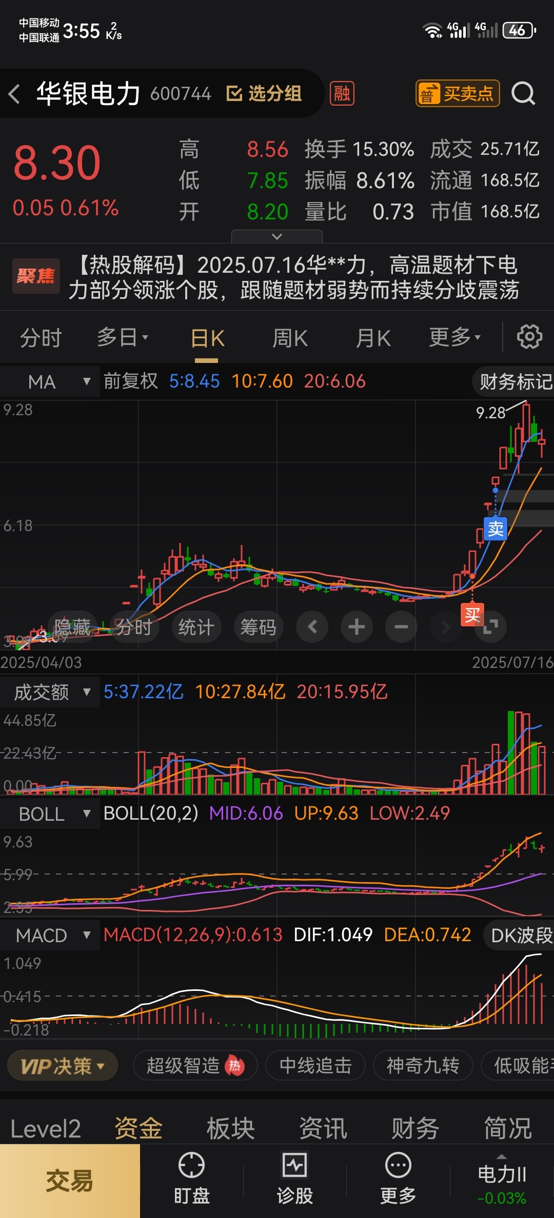Move chart left with arrow button
This screenshot has width=554, height=1218.
click(312, 626)
